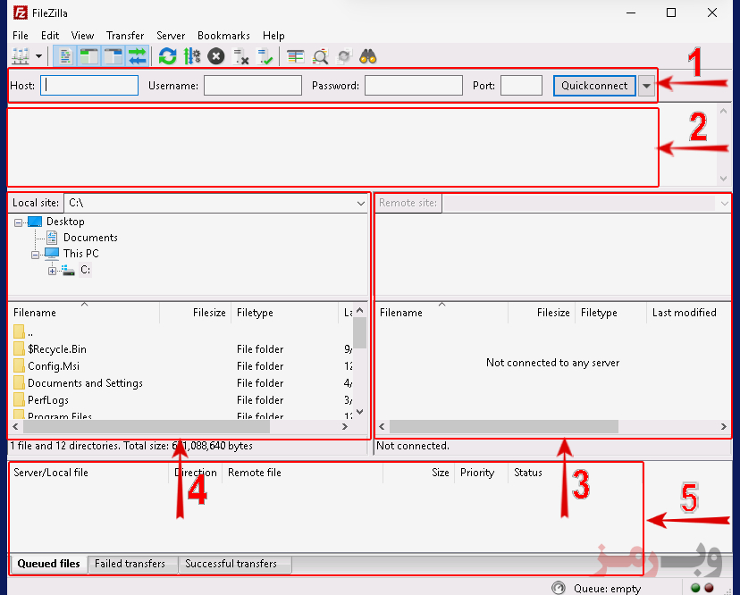Viewport: 740px width, 595px height.
Task: Click message log scroll down arrow
Action: coord(724,179)
